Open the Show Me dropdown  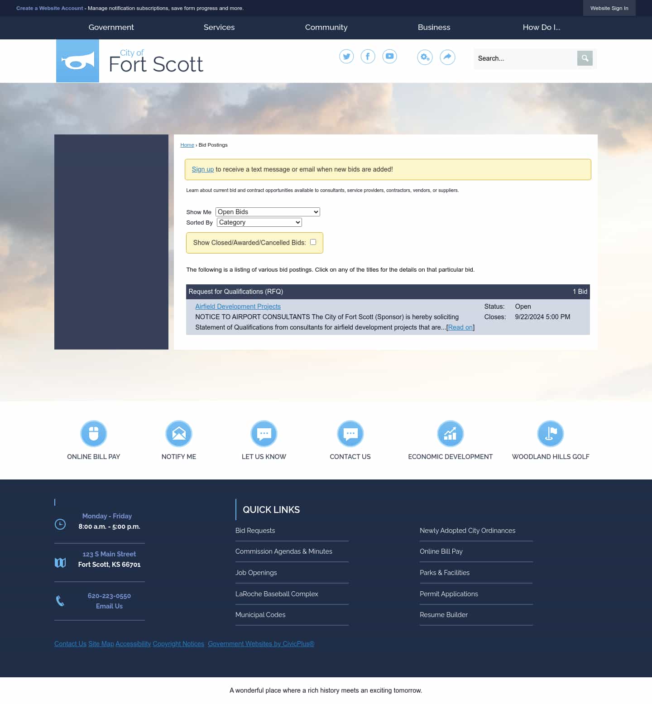pyautogui.click(x=268, y=212)
